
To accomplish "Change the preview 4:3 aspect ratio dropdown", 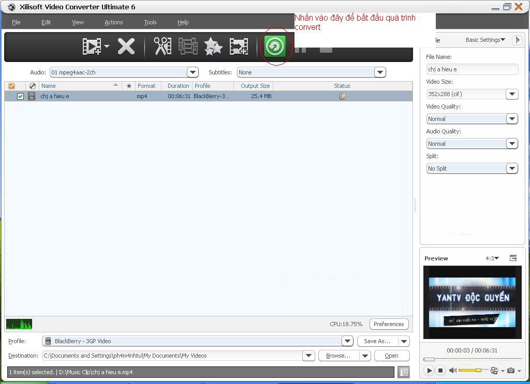I will pyautogui.click(x=492, y=258).
